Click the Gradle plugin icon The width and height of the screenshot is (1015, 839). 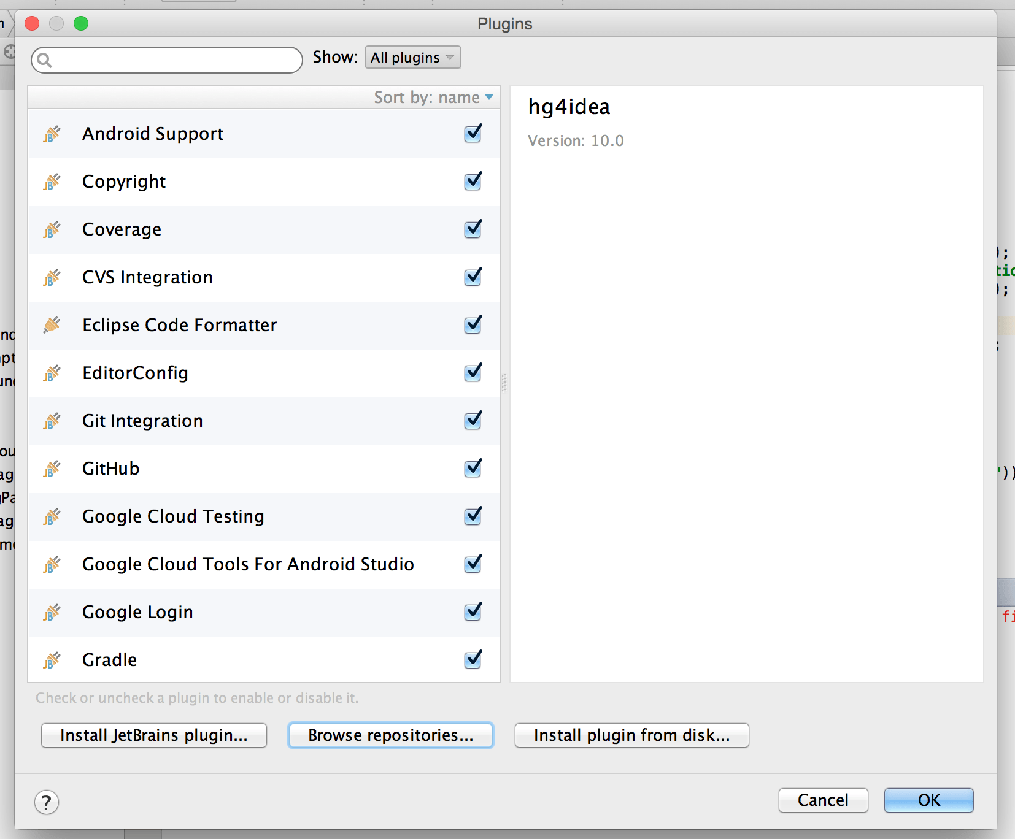coord(52,660)
